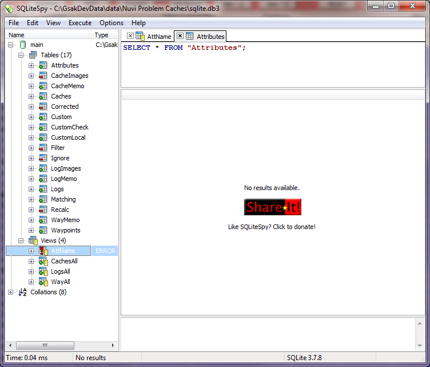Click the CacheImages table icon
430x367 pixels.
(x=43, y=76)
